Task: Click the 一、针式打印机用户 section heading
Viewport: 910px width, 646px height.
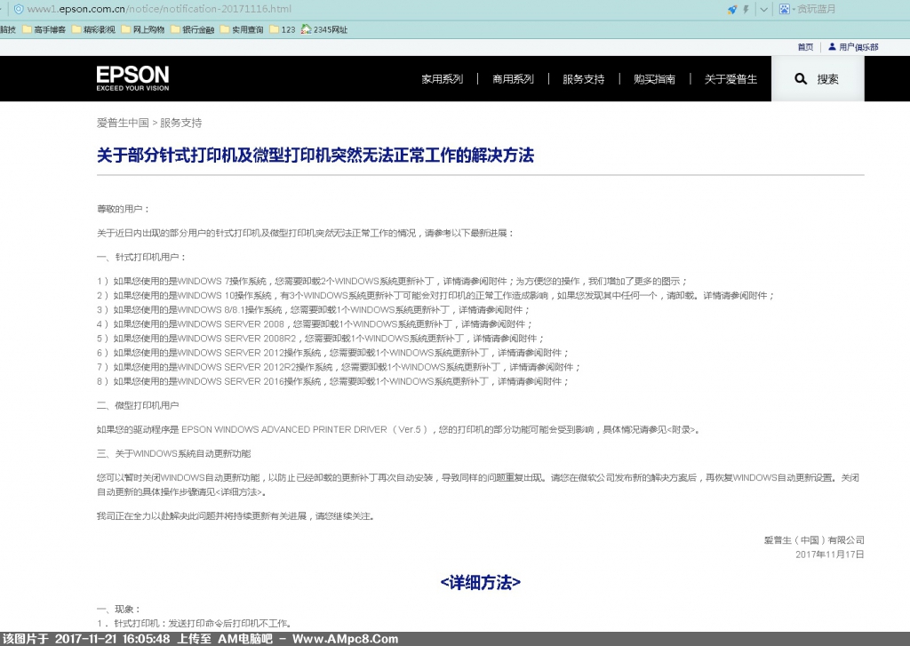Action: (141, 257)
